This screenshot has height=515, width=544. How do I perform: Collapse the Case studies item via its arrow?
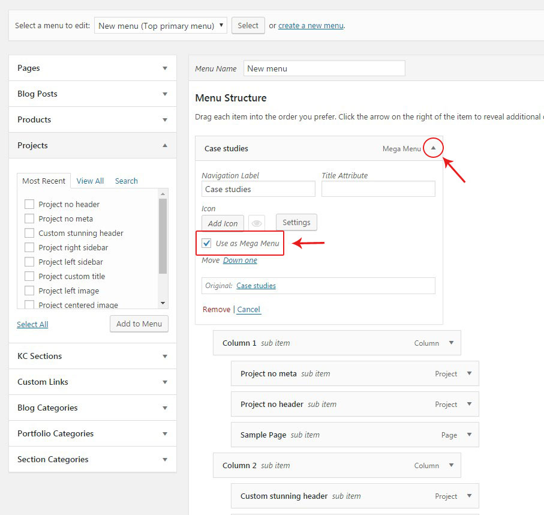(433, 147)
